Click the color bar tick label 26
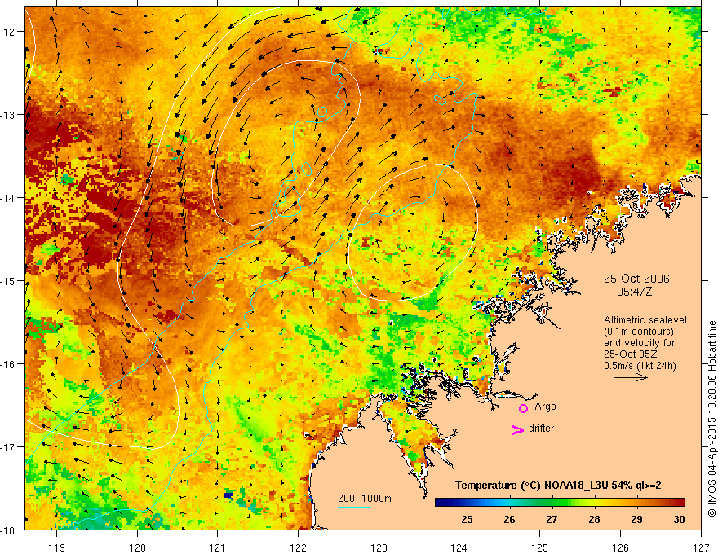 pyautogui.click(x=509, y=519)
